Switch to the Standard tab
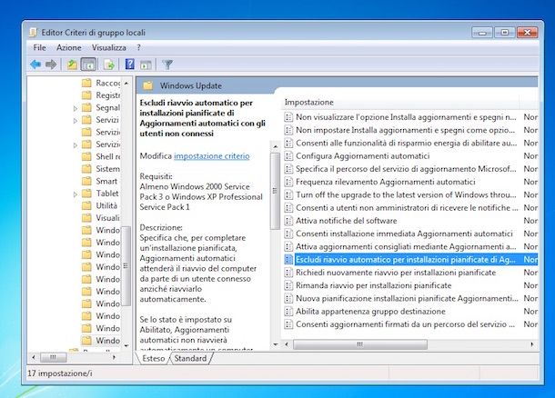The image size is (555, 398). pyautogui.click(x=190, y=358)
